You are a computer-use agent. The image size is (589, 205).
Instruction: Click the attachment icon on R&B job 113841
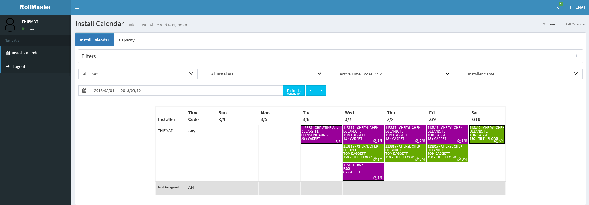[x=375, y=178]
